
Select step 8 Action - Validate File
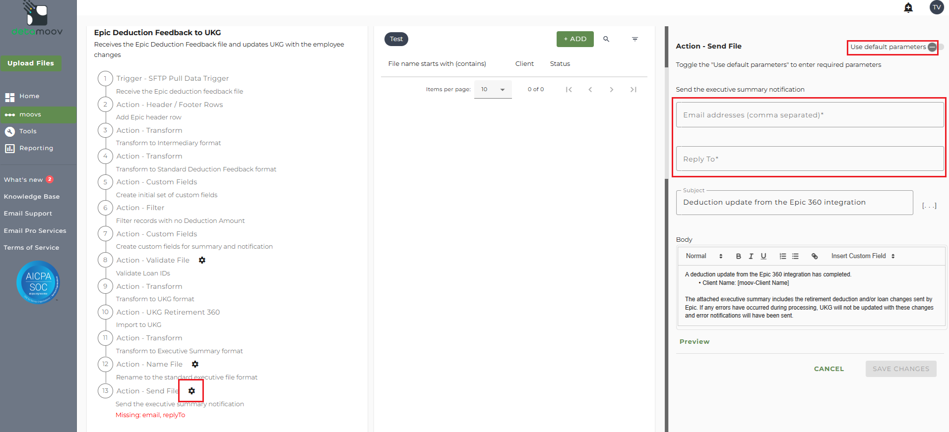(153, 260)
